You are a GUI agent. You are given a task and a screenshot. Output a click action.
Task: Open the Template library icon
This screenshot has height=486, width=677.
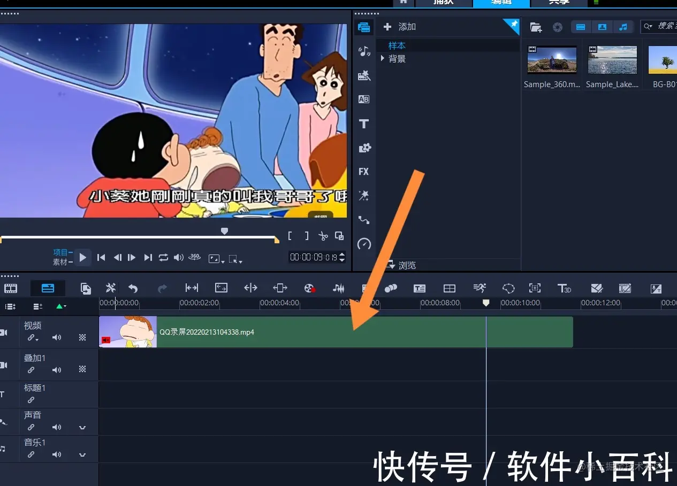[364, 75]
